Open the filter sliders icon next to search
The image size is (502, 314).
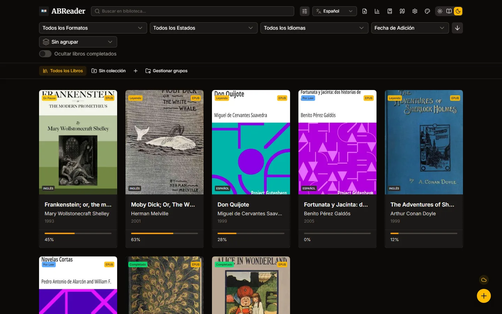(305, 11)
